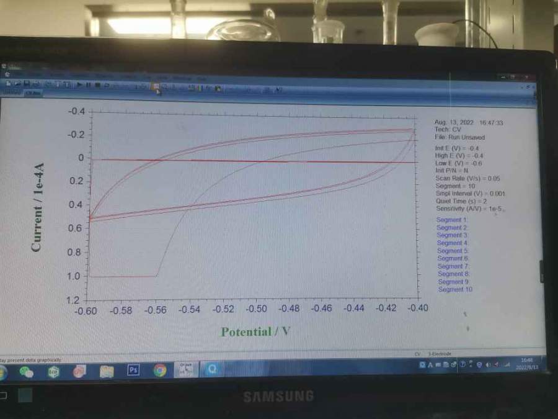Print the plot using the toolbar Print icon
Image resolution: width=558 pixels, height=419 pixels.
36,84
